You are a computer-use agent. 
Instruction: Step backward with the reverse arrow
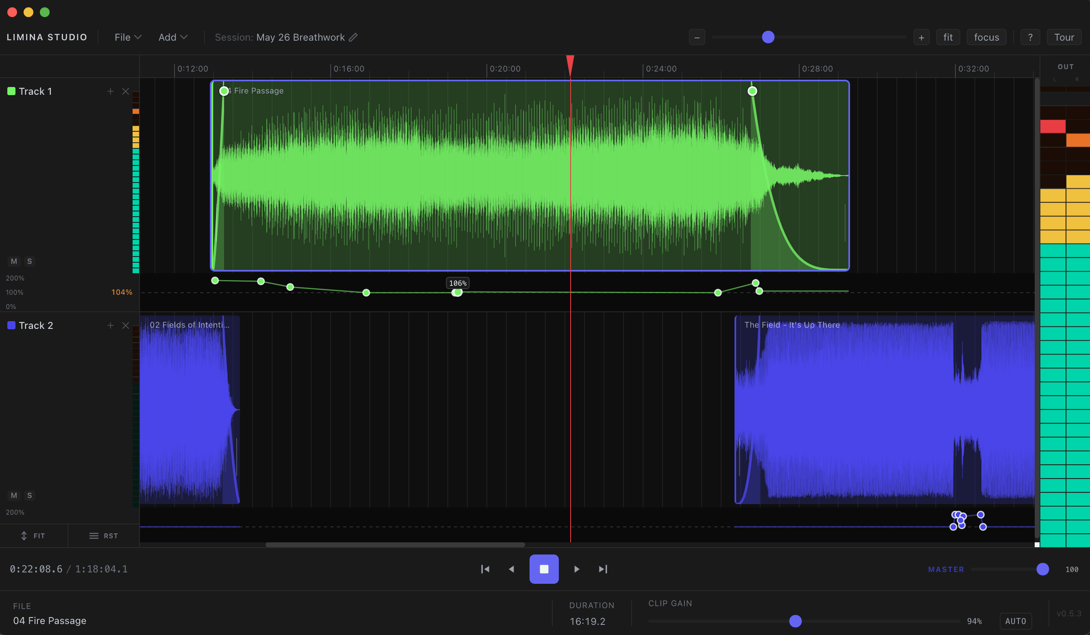click(511, 569)
